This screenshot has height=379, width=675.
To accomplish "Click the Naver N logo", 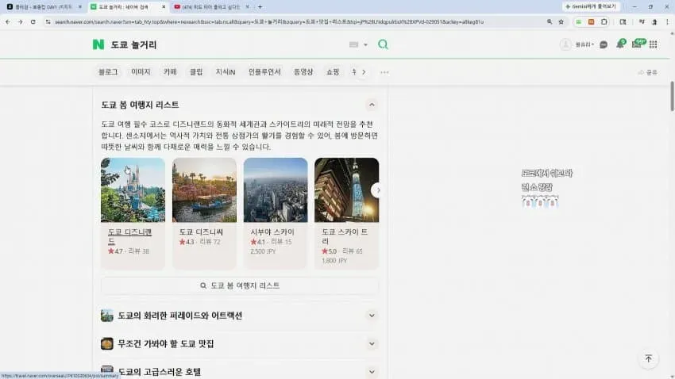I will pyautogui.click(x=98, y=44).
